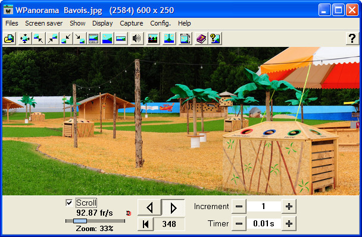
Task: Click the panorama image preview
Action: pos(181,121)
